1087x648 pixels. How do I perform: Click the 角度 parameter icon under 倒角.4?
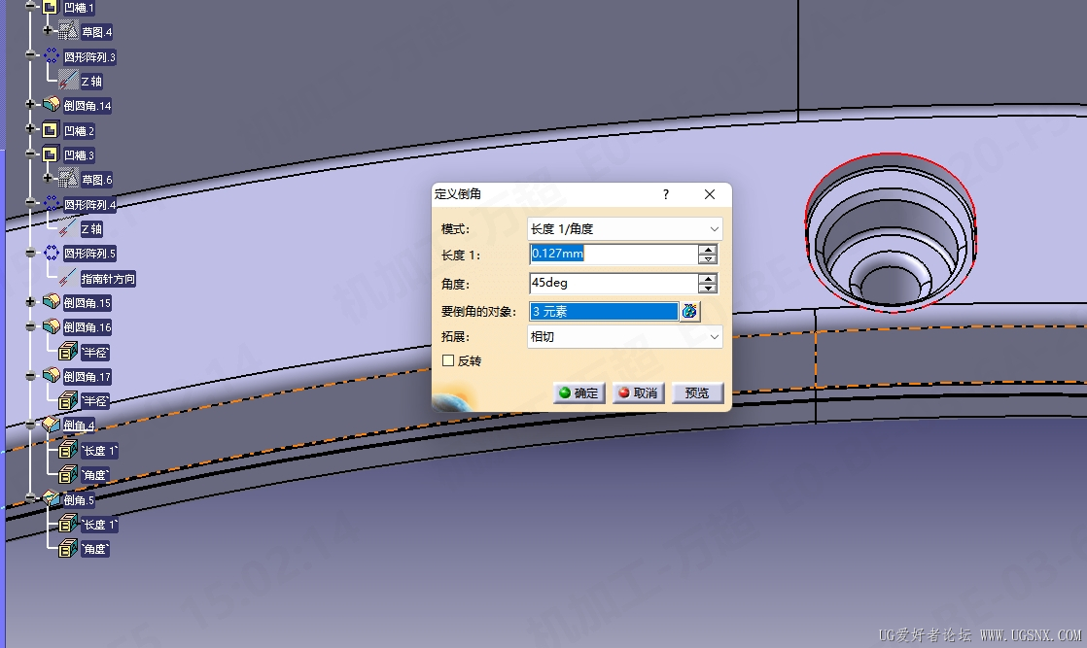click(x=68, y=474)
